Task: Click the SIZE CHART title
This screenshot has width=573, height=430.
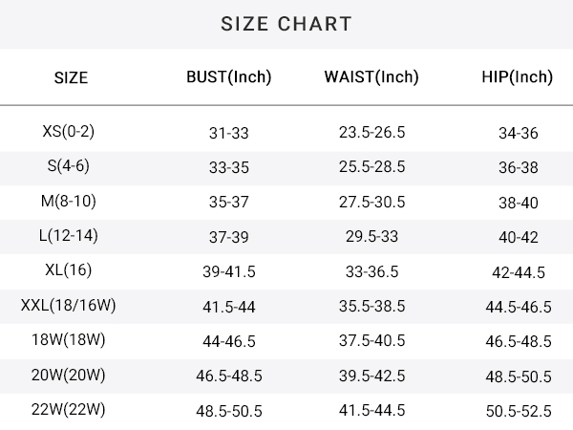Action: (x=286, y=24)
